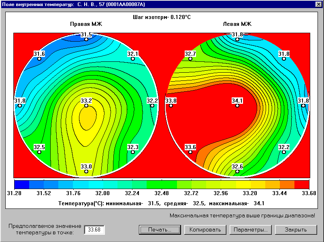The width and height of the screenshot is (324, 242).
Task: Pick the red segment ending the color scale
Action: click(x=302, y=185)
